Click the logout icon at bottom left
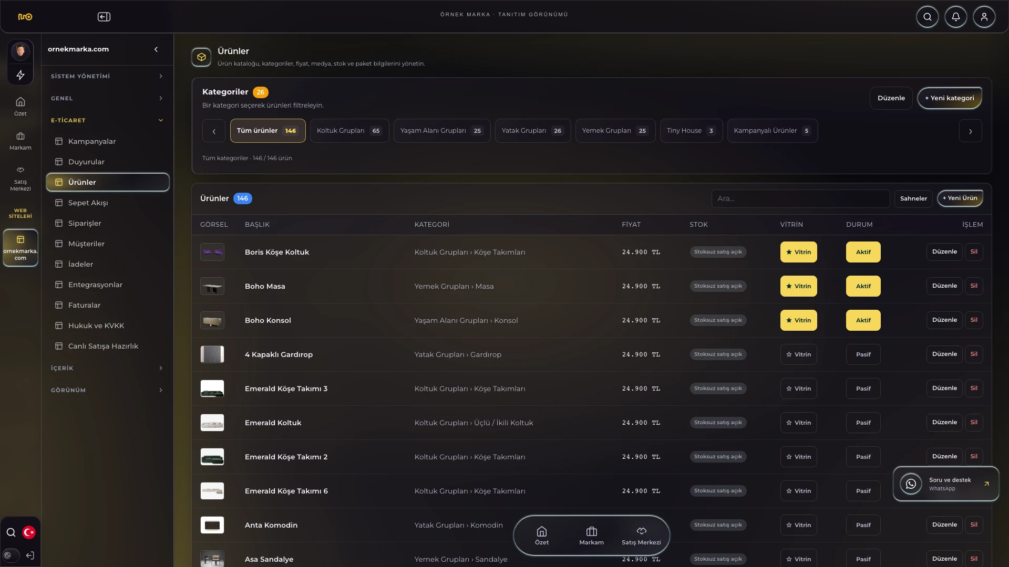1009x567 pixels. (x=30, y=555)
